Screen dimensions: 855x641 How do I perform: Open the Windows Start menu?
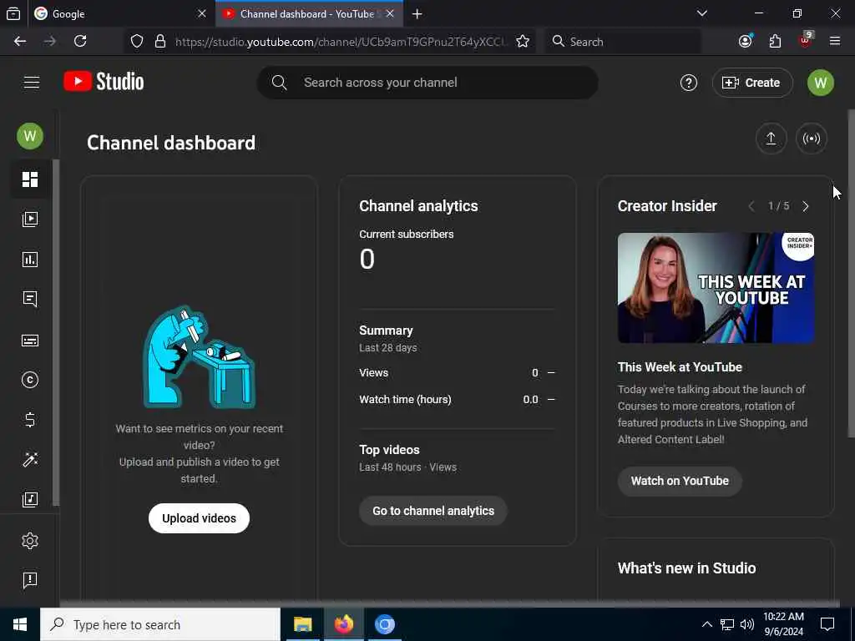coord(20,624)
